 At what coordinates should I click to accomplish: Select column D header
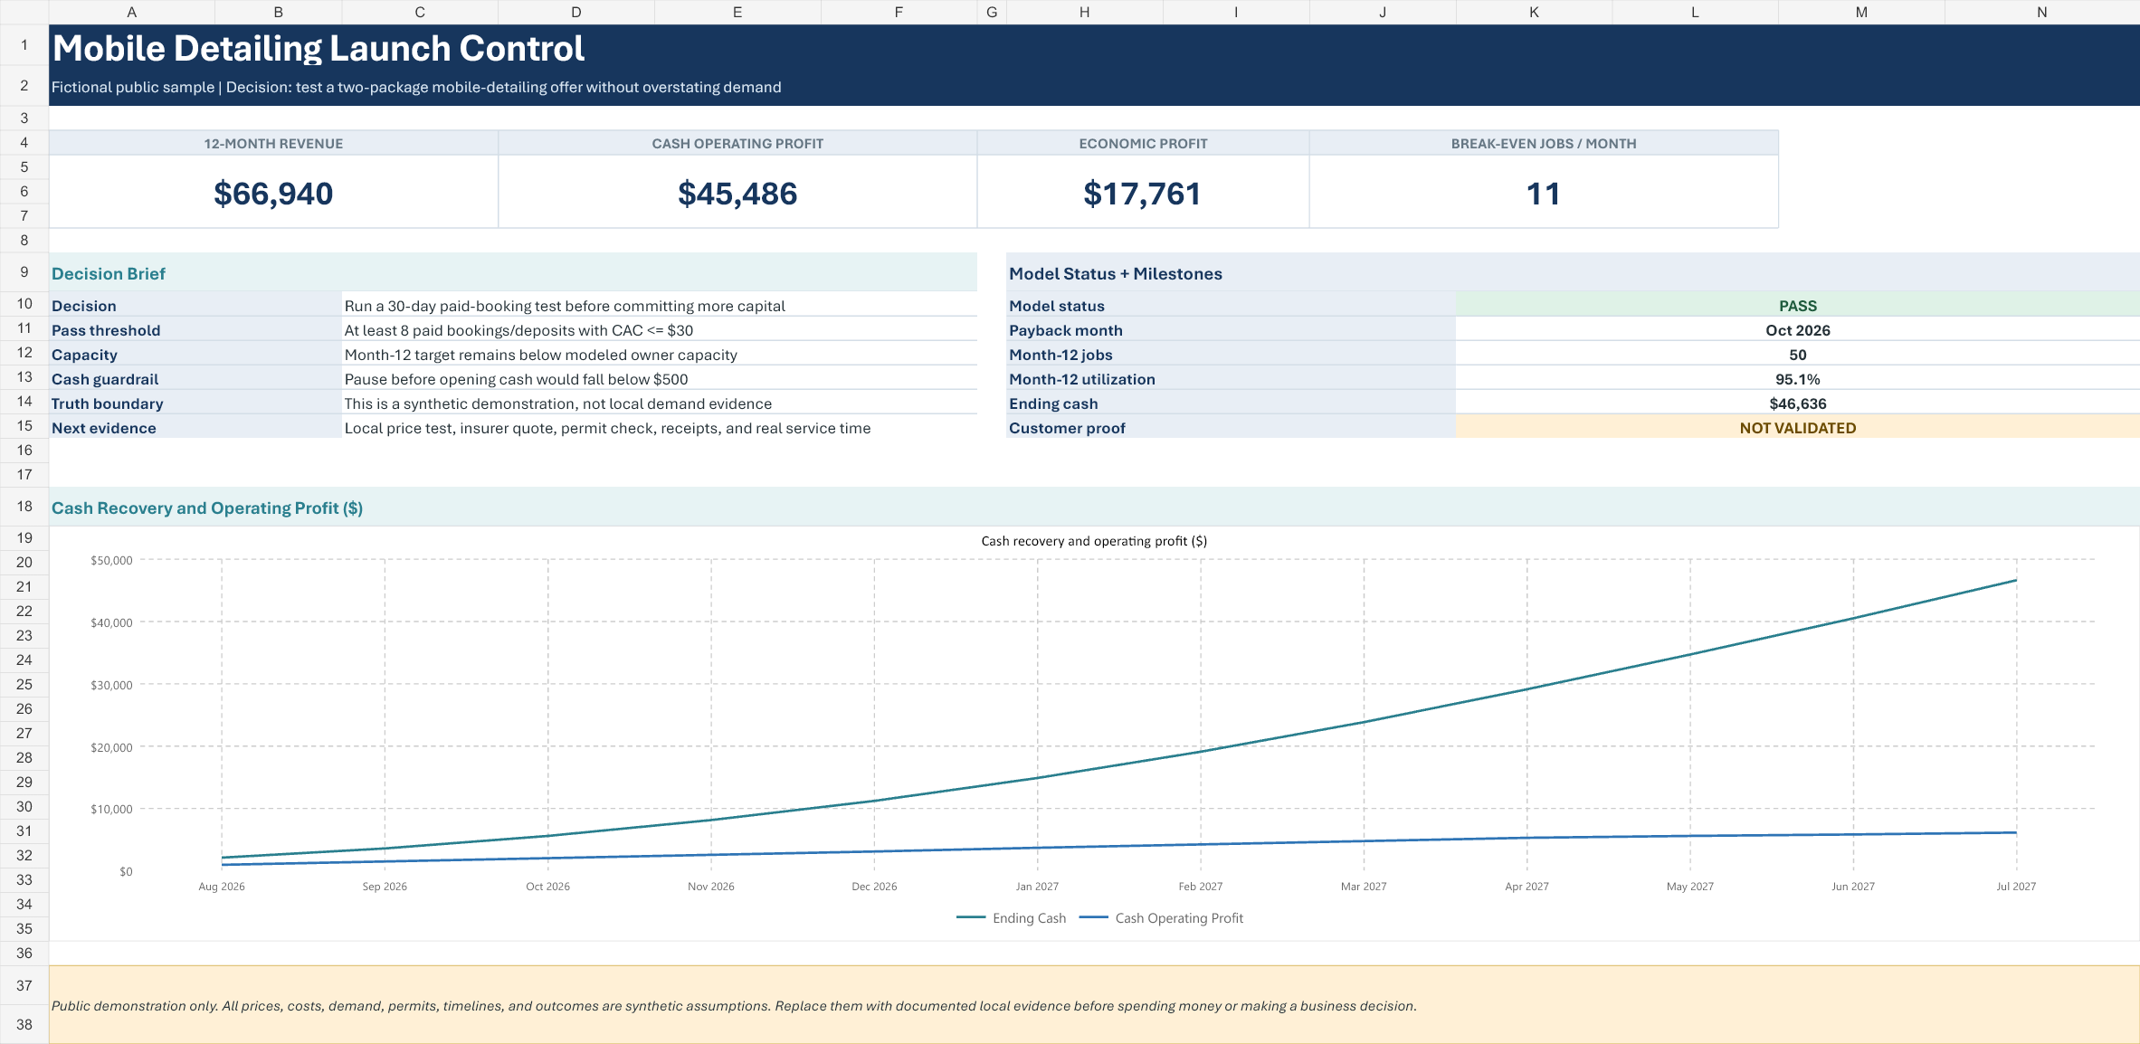[x=575, y=12]
